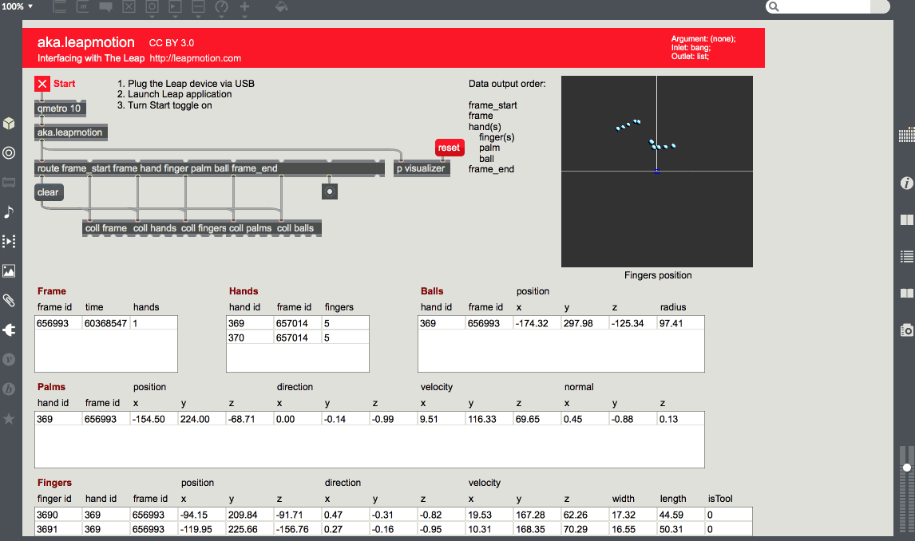Select the coll balls object
Viewport: 915px width, 541px height.
point(297,228)
